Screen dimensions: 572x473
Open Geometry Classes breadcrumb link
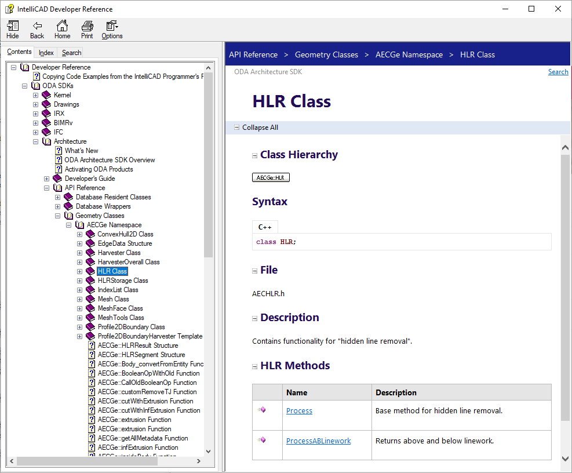coord(326,54)
